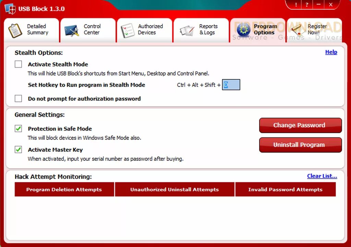This screenshot has height=247, width=351.
Task: Click the stealth hotkey letter field
Action: tap(231, 85)
